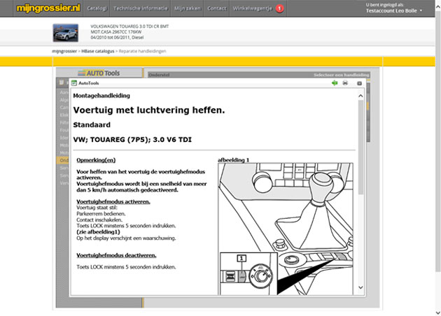Click the Montagehandleiding label
Image resolution: width=441 pixels, height=316 pixels.
coord(101,96)
